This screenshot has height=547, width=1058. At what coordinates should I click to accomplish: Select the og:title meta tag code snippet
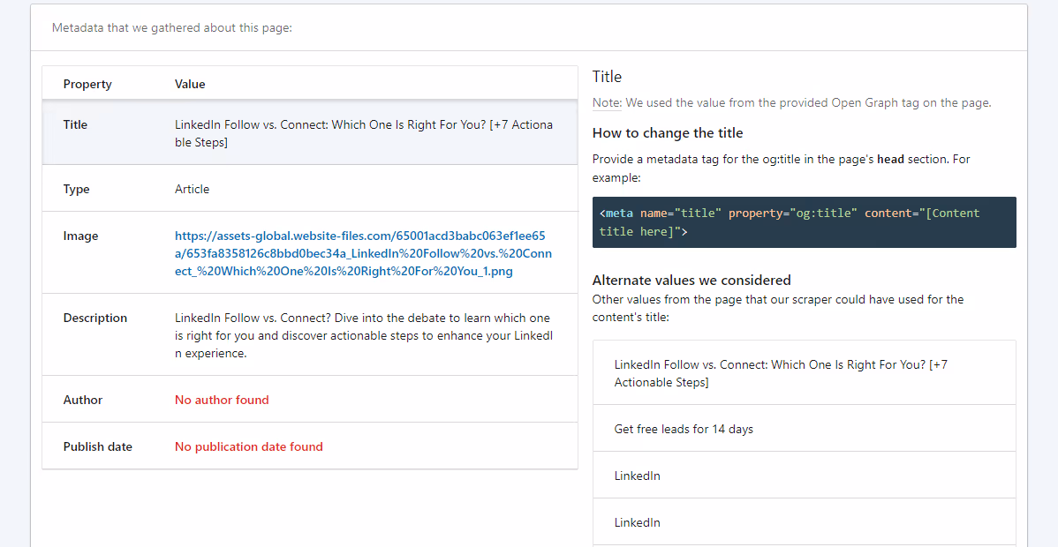click(805, 221)
